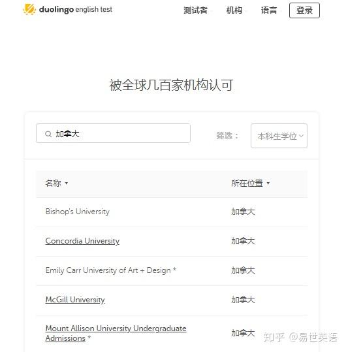Click the 被全球几百家机构认可 heading
This screenshot has height=352, width=346.
point(171,86)
